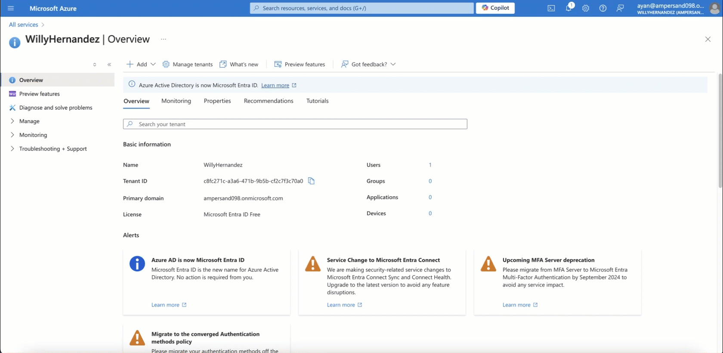Switch to the Monitoring tab
Image resolution: width=723 pixels, height=353 pixels.
pyautogui.click(x=176, y=101)
